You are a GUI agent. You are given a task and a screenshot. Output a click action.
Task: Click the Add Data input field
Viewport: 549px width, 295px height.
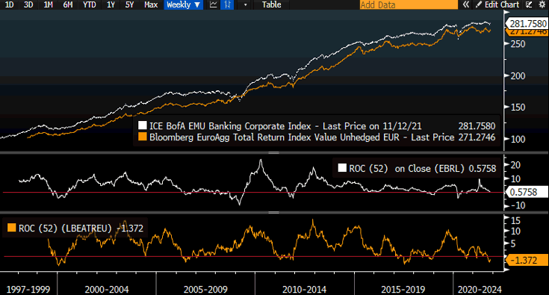tap(409, 4)
